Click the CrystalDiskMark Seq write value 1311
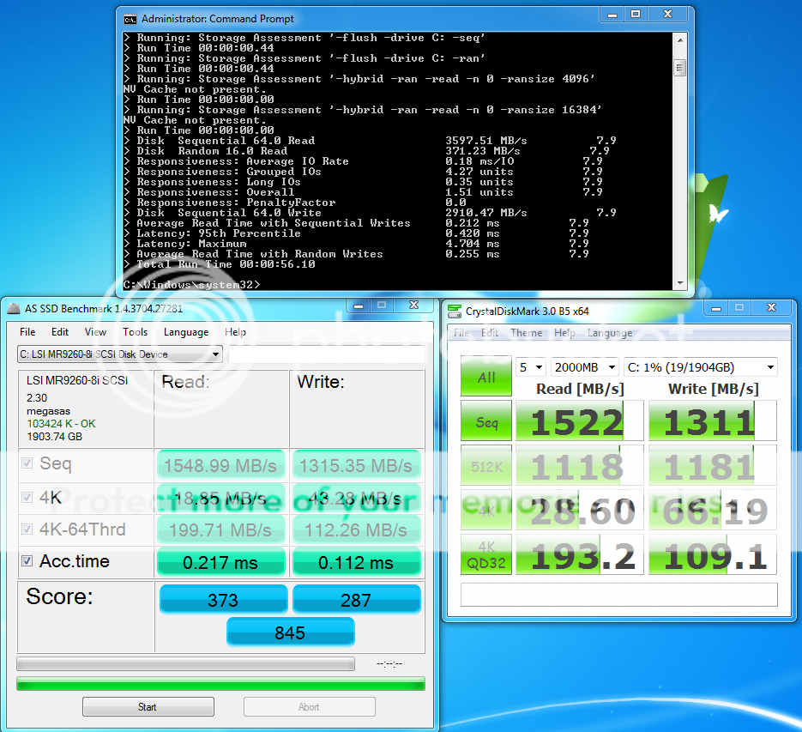This screenshot has width=802, height=732. [x=713, y=420]
